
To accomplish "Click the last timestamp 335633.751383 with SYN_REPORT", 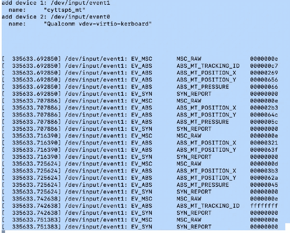I will pos(35,227).
